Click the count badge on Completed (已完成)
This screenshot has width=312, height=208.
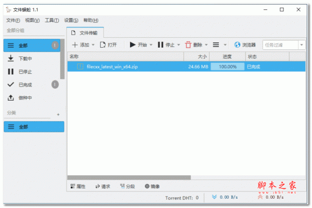point(55,85)
